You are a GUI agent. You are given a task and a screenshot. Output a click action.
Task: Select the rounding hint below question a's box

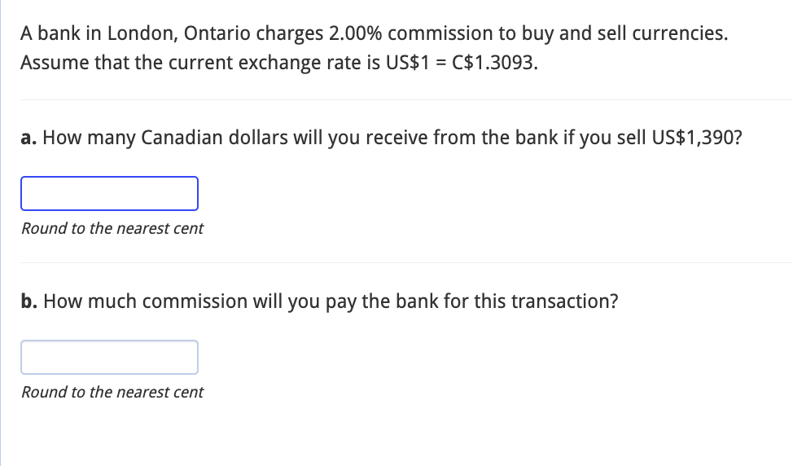(x=112, y=228)
